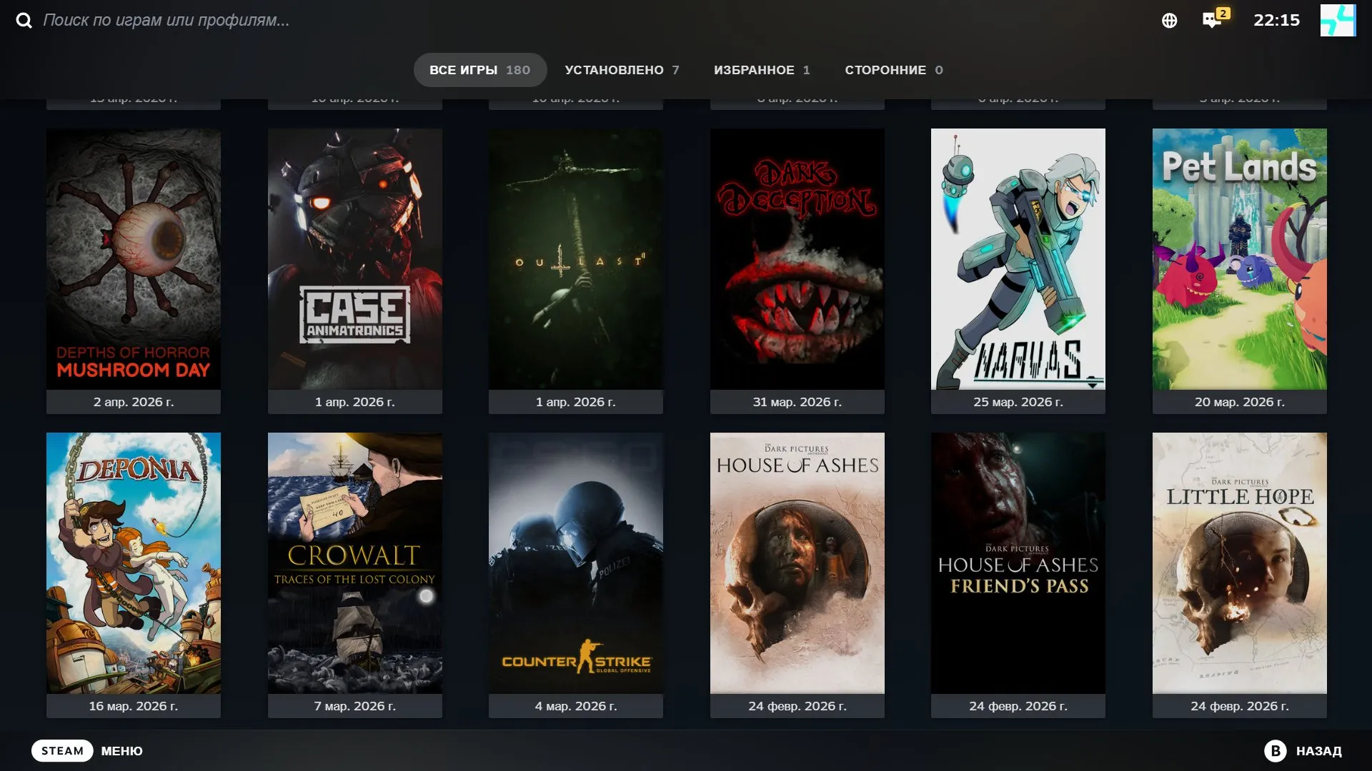Open CASE Animatronics game cover
This screenshot has width=1372, height=771.
pyautogui.click(x=355, y=259)
